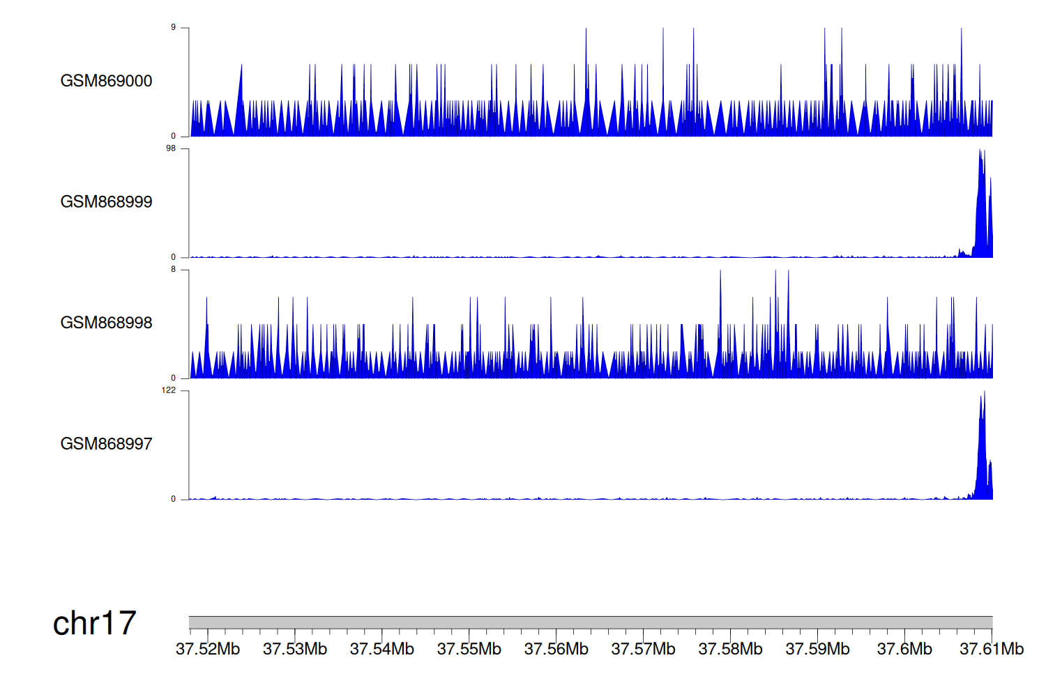Click the 37.56Mb axis label
Image resolution: width=1046 pixels, height=683 pixels.
point(556,650)
